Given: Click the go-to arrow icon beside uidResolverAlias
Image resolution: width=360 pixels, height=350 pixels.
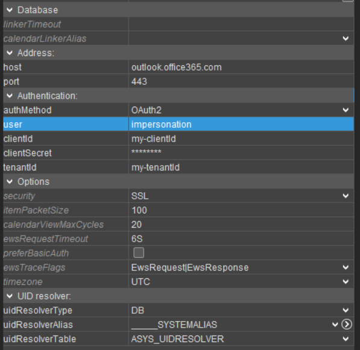Looking at the screenshot, I should coord(347,325).
